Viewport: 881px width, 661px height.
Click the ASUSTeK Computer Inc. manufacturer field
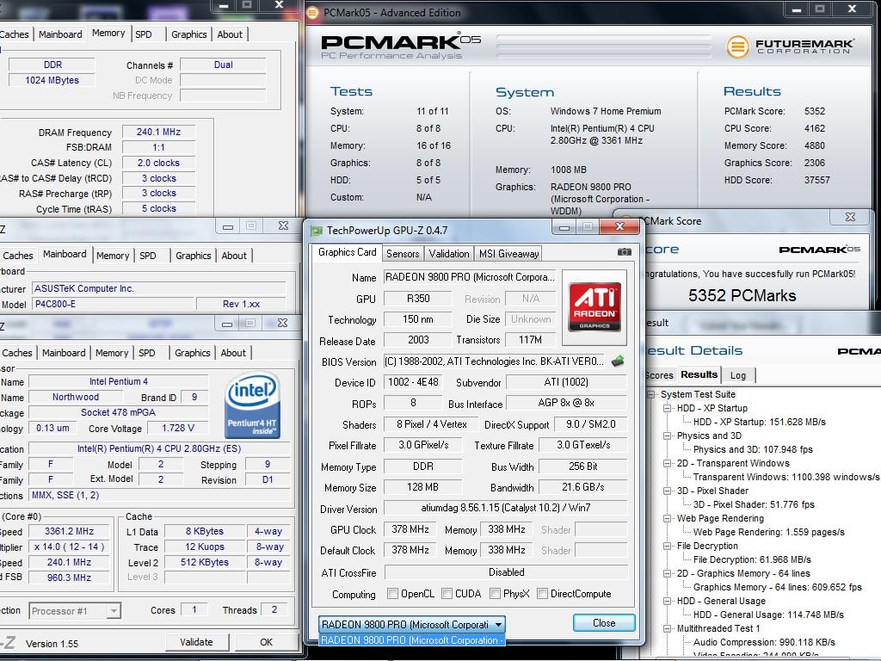(x=159, y=288)
